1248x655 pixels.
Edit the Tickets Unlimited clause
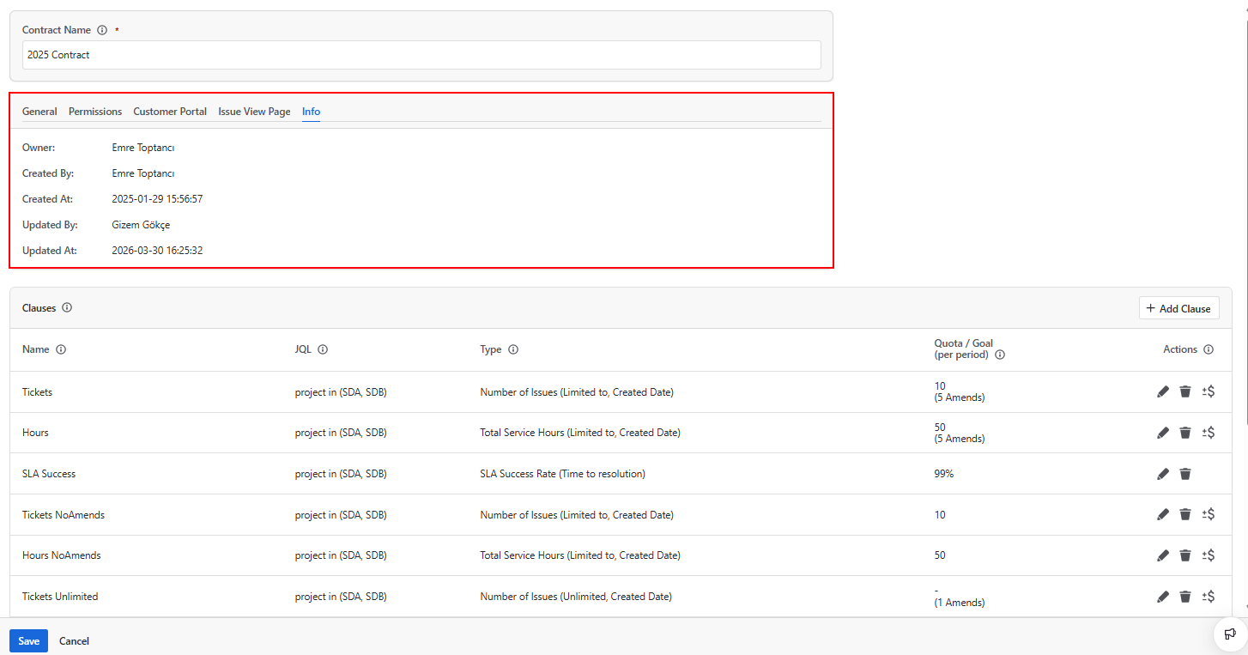(x=1163, y=597)
